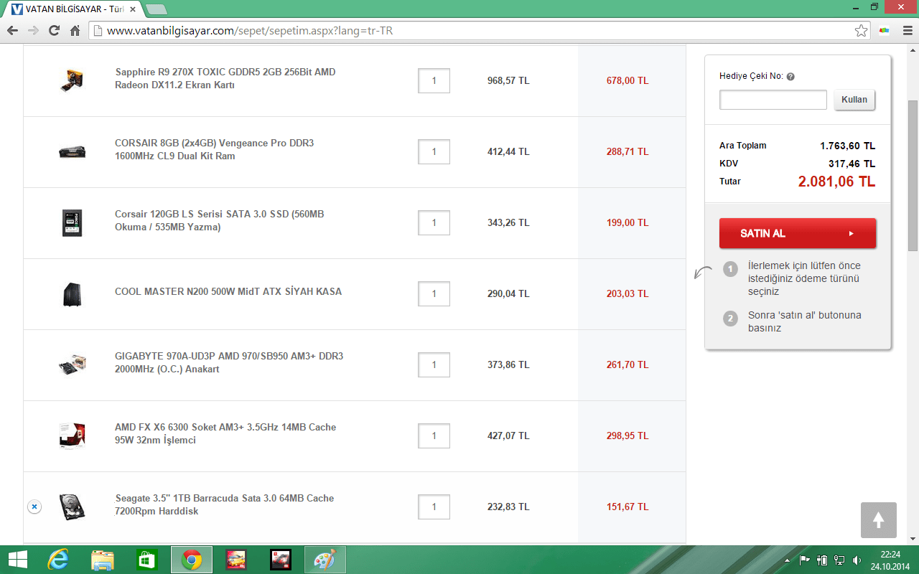Click the scroll-to-top arrow button
This screenshot has height=574, width=919.
click(879, 520)
